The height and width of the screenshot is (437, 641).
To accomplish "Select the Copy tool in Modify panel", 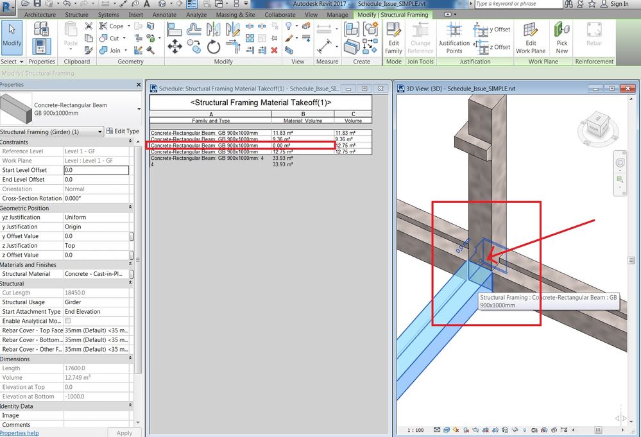I will click(194, 47).
